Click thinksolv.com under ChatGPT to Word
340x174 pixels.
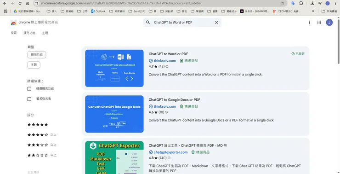[165, 61]
